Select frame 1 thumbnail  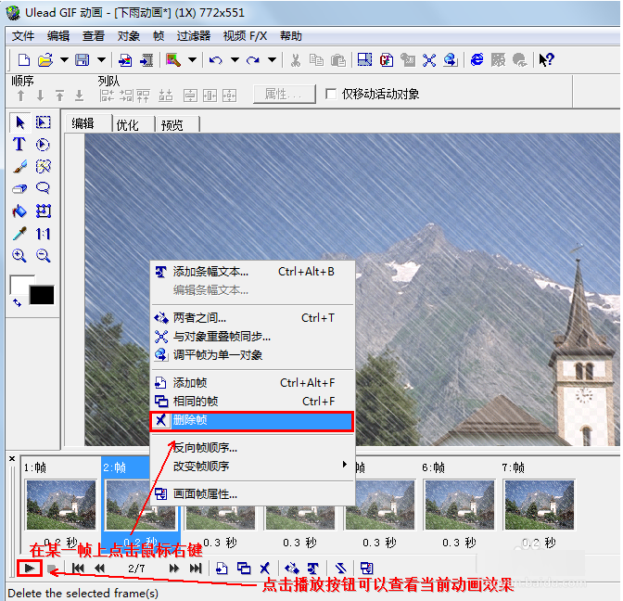click(x=61, y=505)
